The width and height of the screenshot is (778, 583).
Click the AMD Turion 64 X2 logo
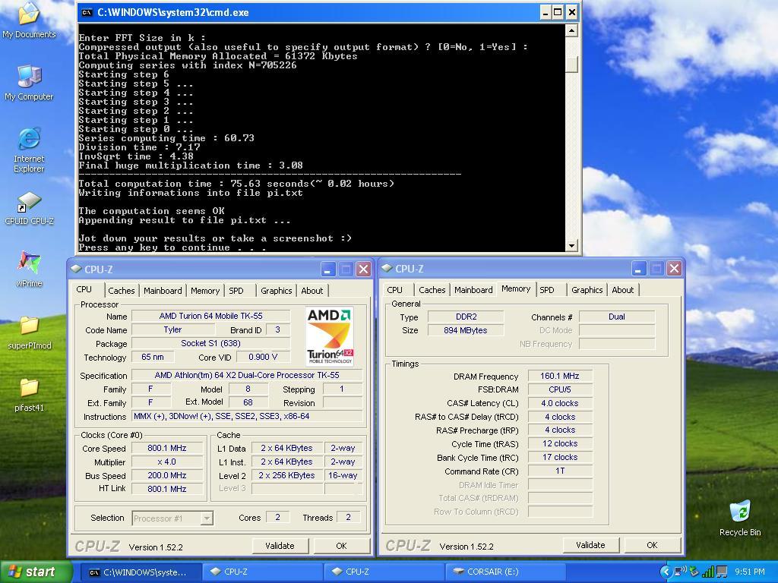click(330, 336)
